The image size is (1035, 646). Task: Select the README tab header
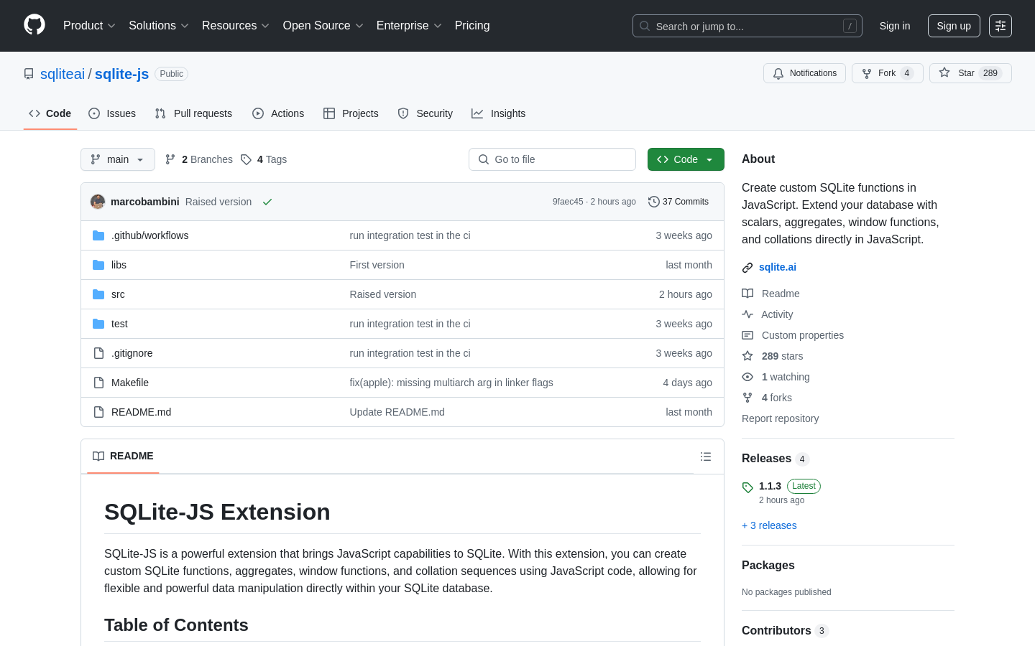coord(123,457)
